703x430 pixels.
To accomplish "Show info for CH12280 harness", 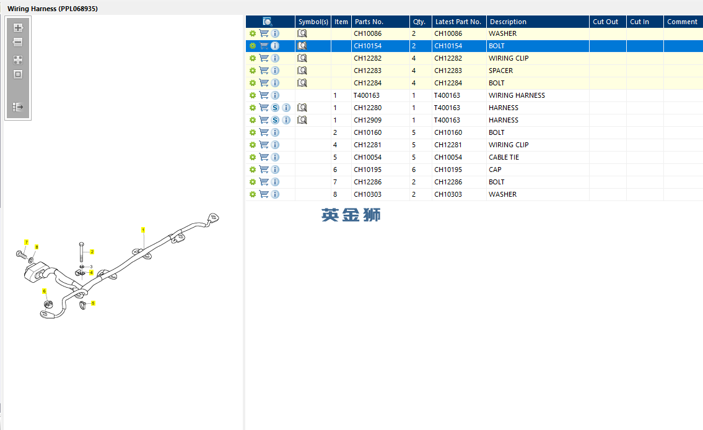I will pyautogui.click(x=286, y=108).
